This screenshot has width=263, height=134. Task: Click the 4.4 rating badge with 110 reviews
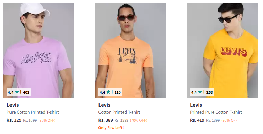click(x=110, y=92)
